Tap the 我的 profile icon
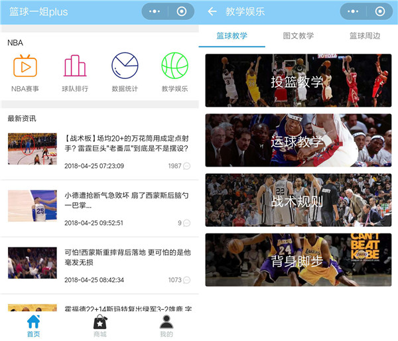This screenshot has height=341, width=398. click(x=166, y=322)
